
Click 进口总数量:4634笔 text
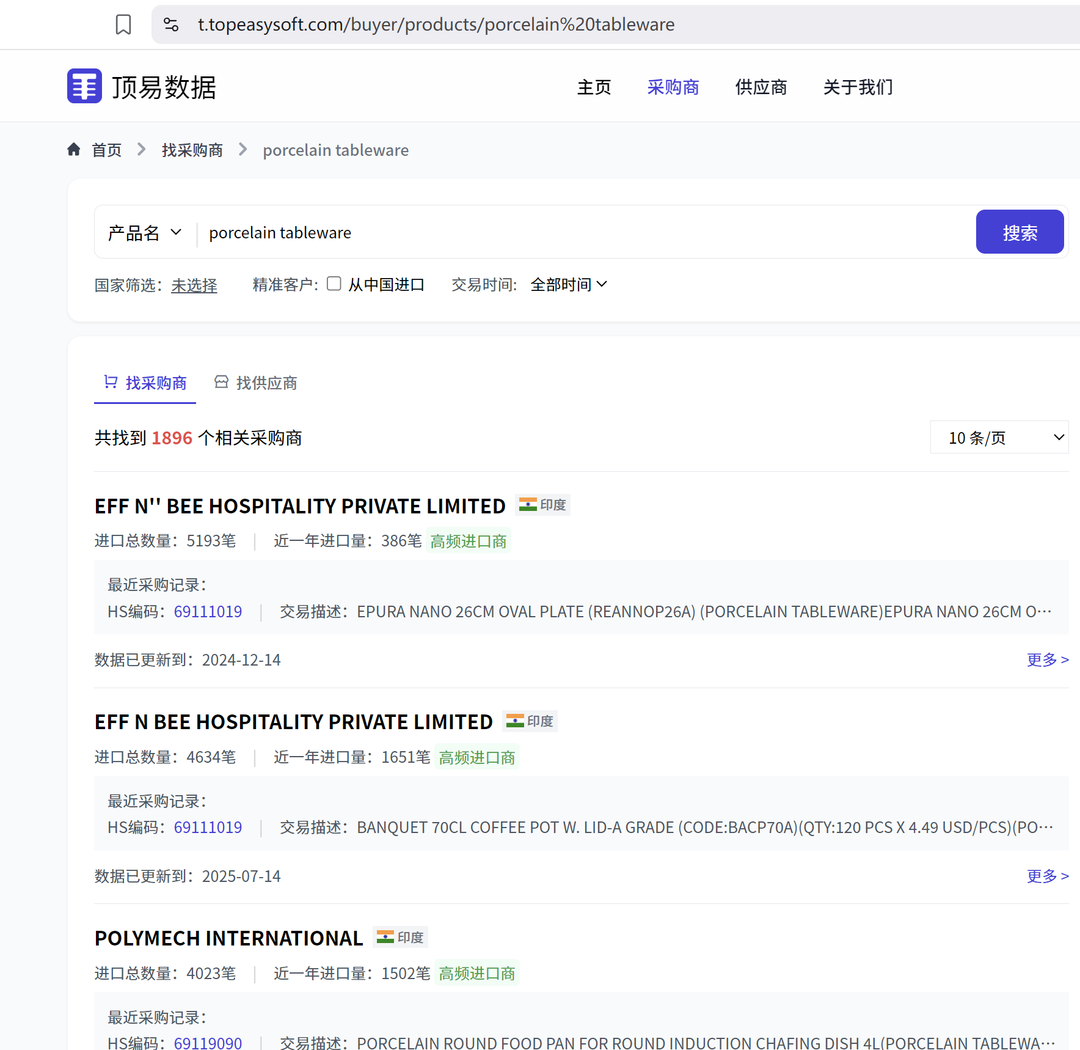(165, 757)
